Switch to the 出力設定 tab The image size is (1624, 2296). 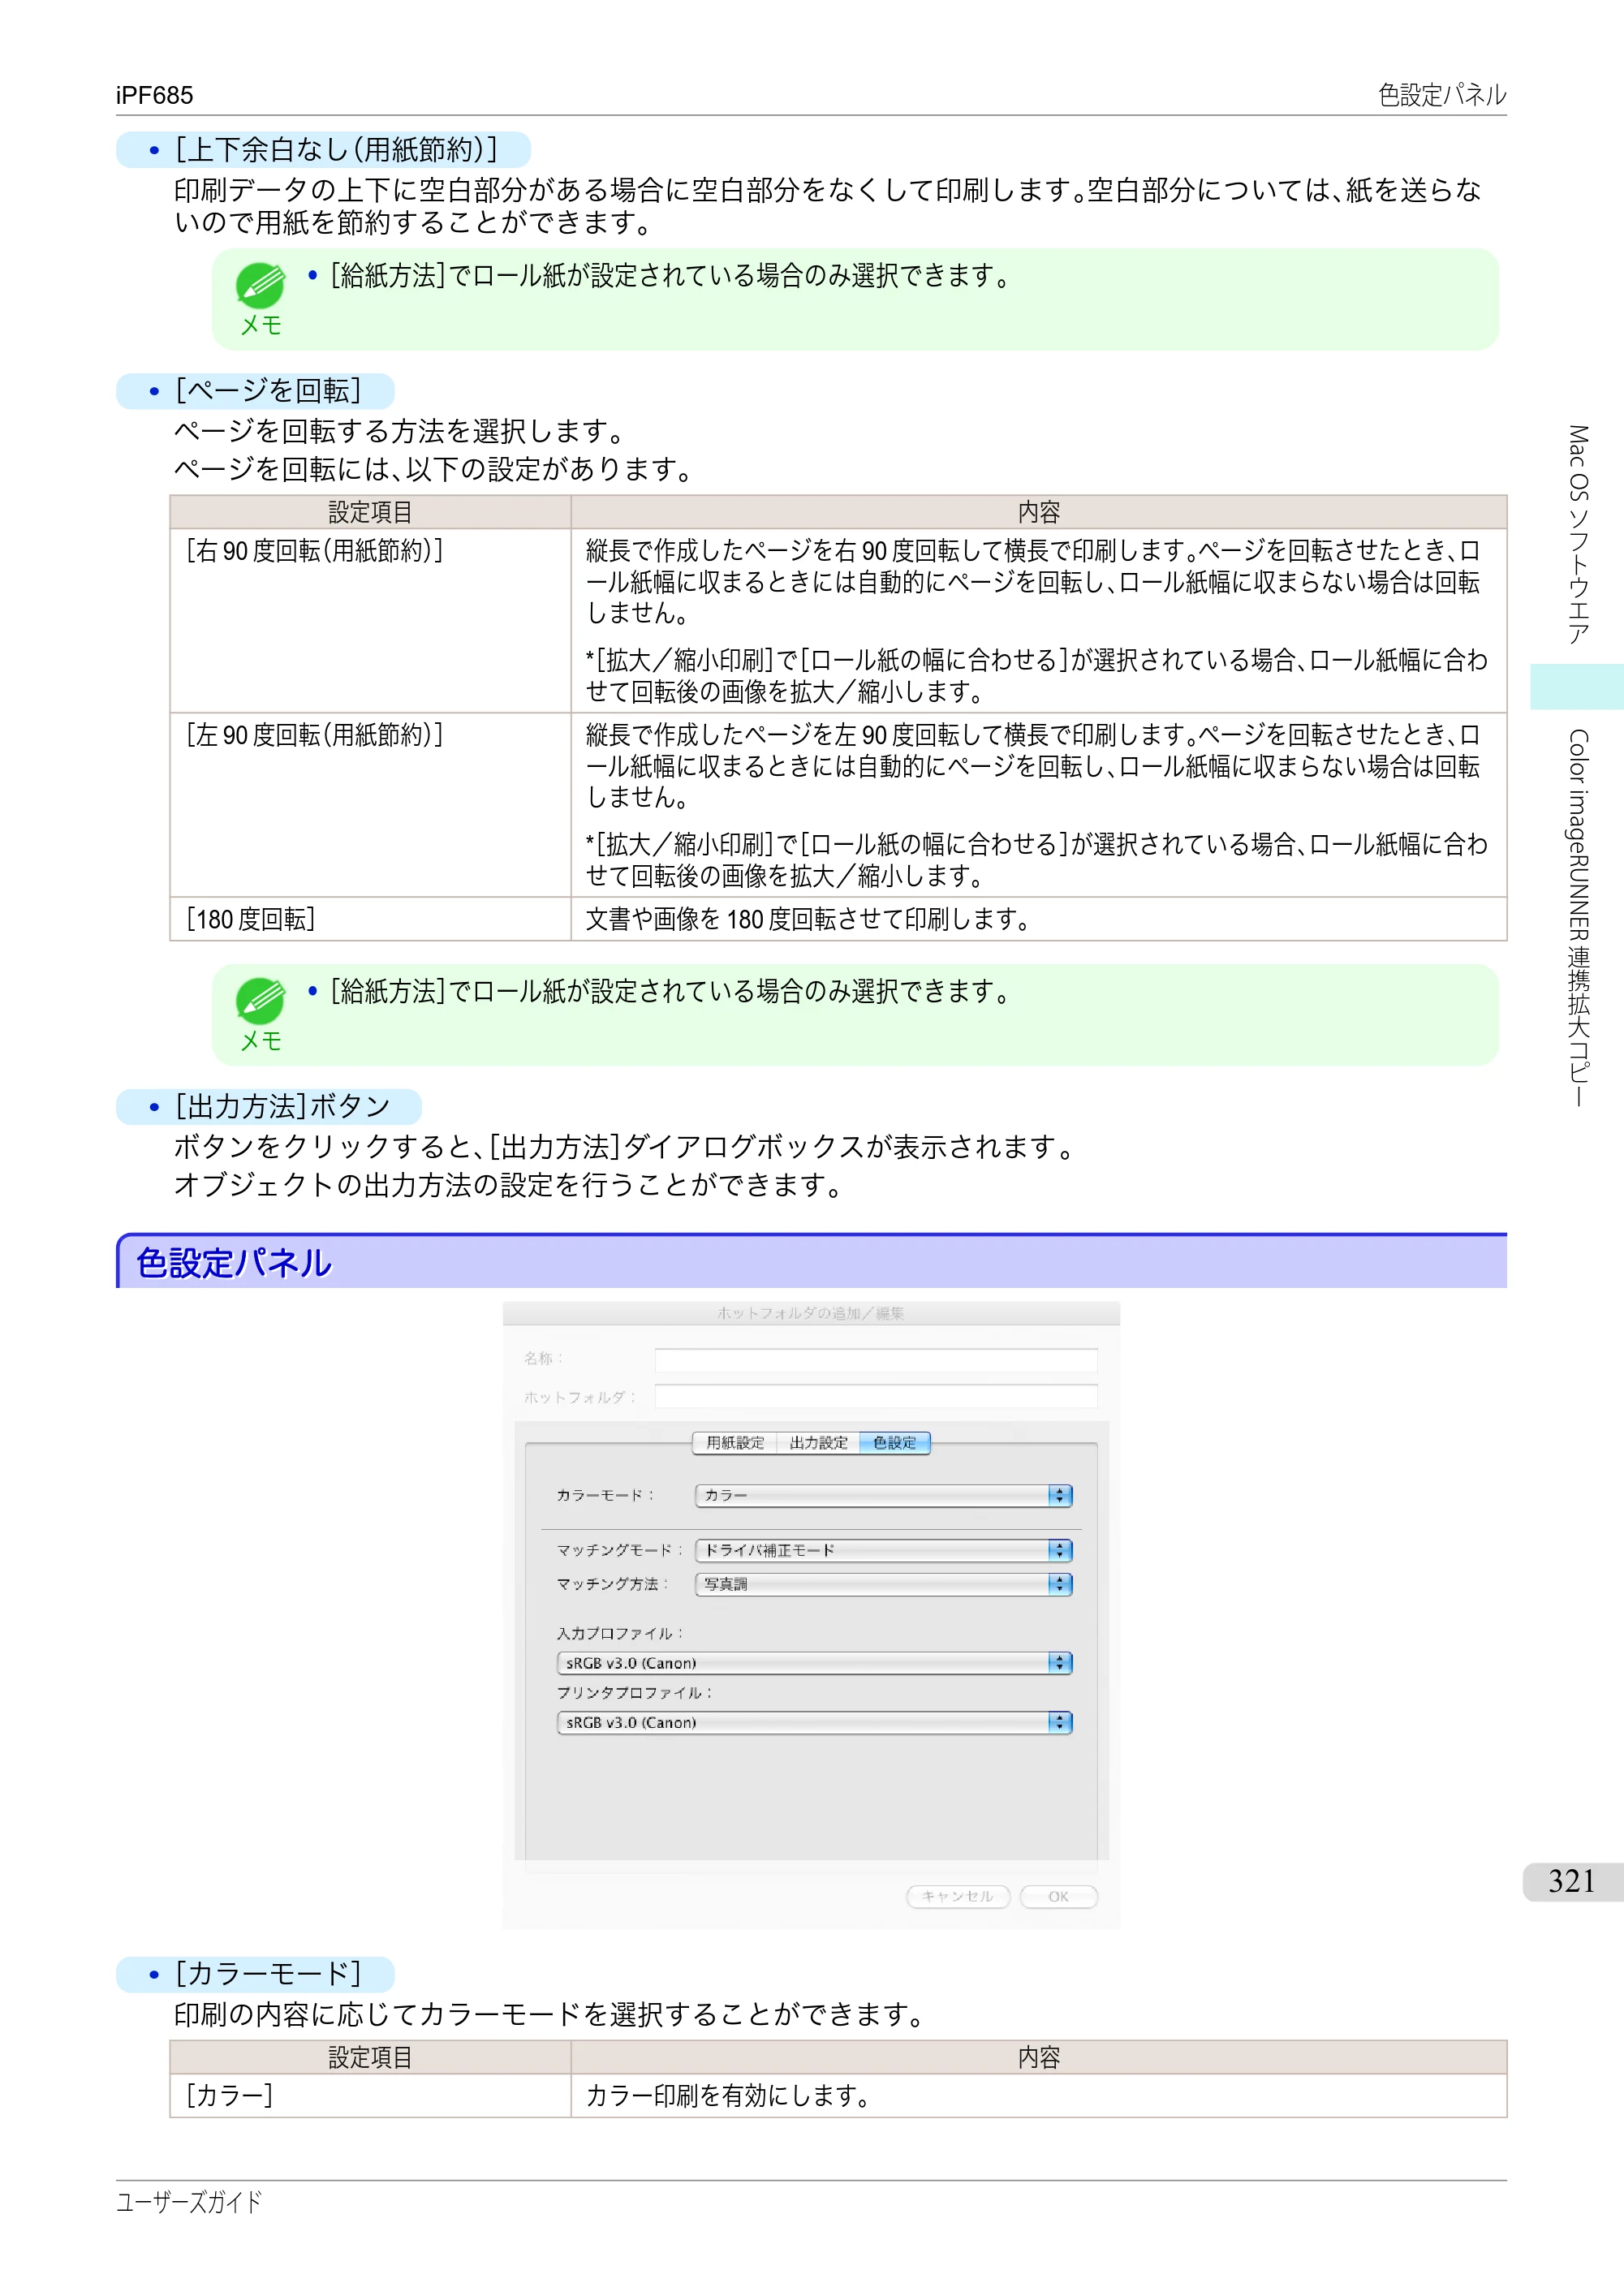click(x=818, y=1442)
